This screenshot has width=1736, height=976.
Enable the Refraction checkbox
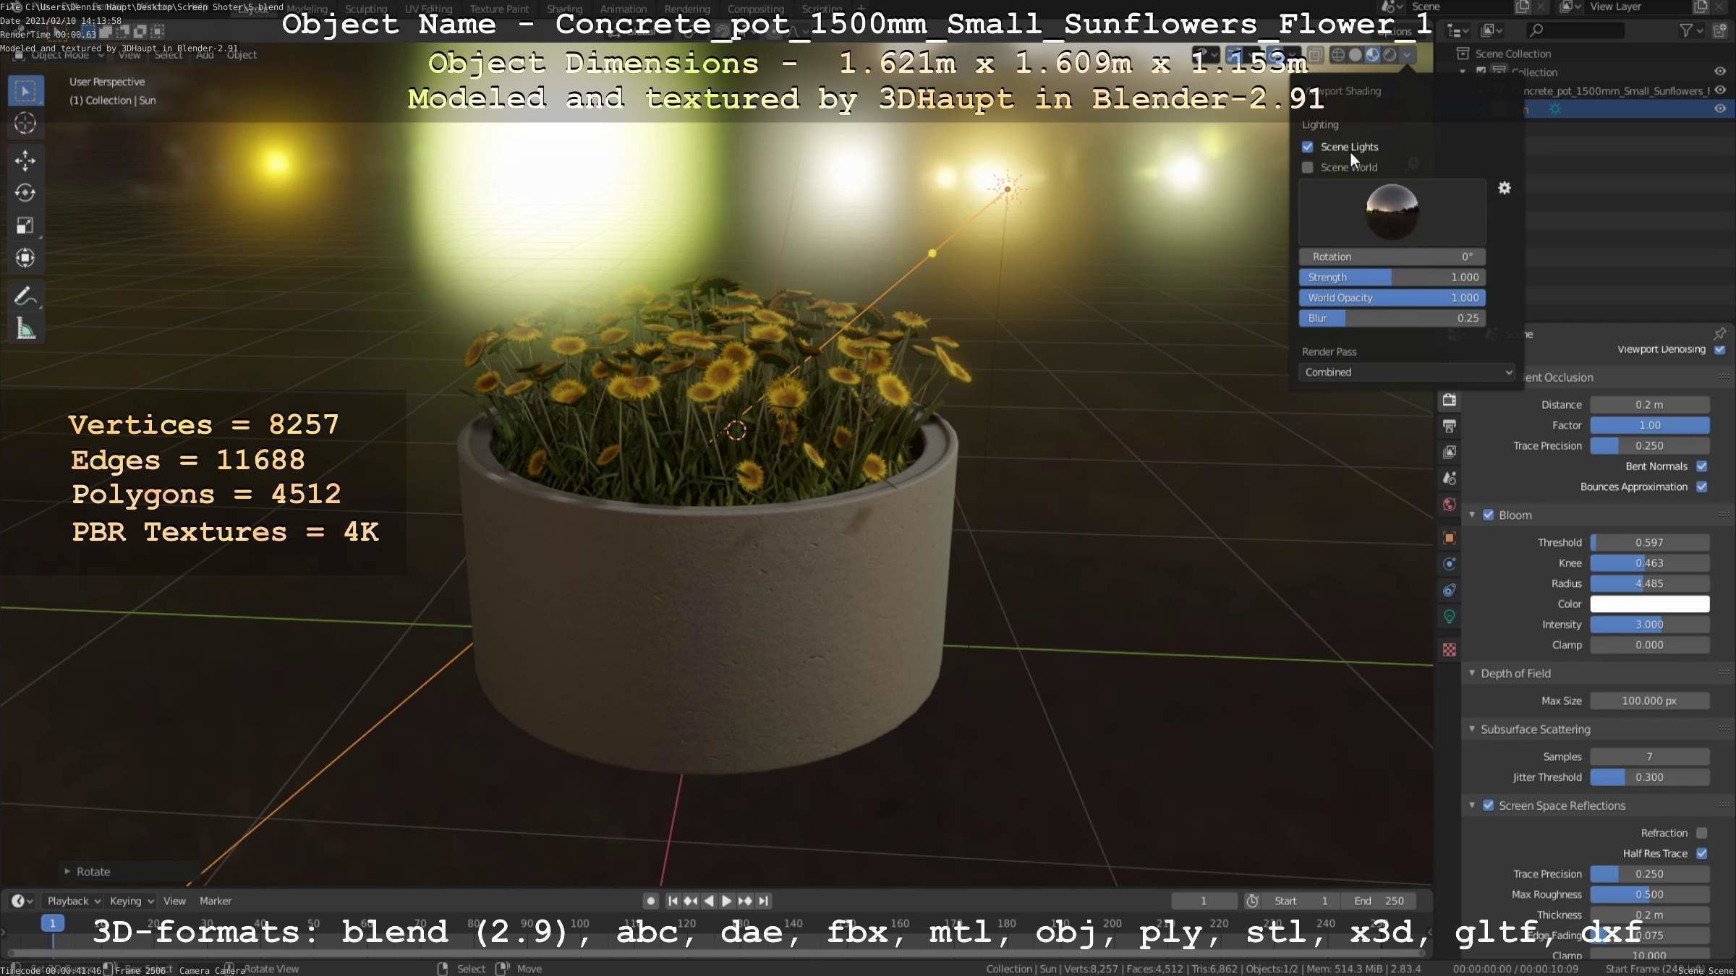1702,833
